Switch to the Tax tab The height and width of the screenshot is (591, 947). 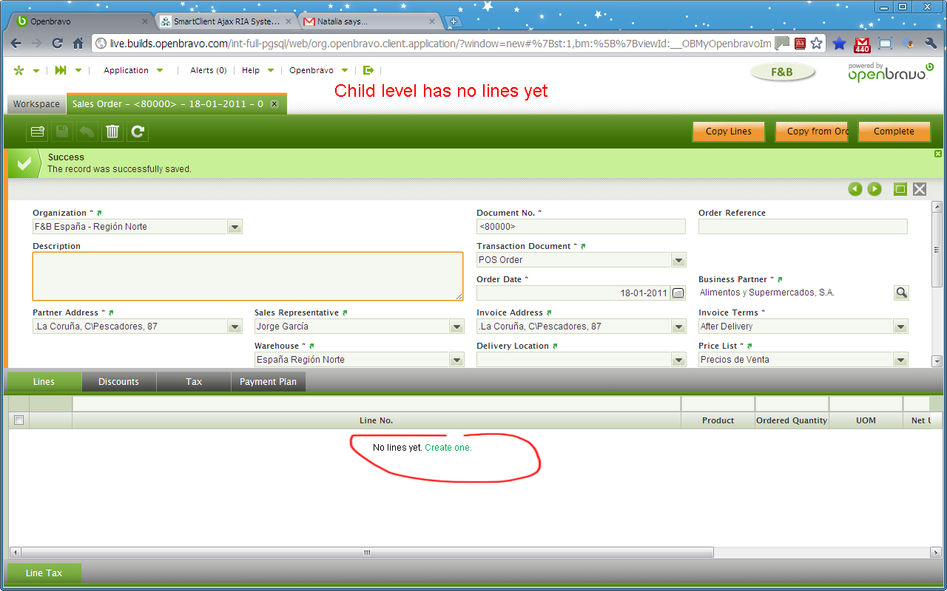click(194, 382)
